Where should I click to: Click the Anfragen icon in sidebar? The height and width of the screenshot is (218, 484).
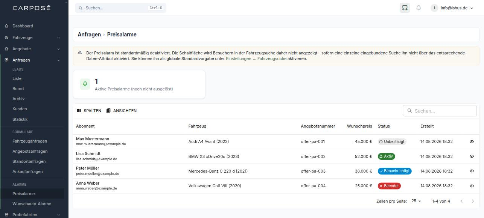(6, 60)
